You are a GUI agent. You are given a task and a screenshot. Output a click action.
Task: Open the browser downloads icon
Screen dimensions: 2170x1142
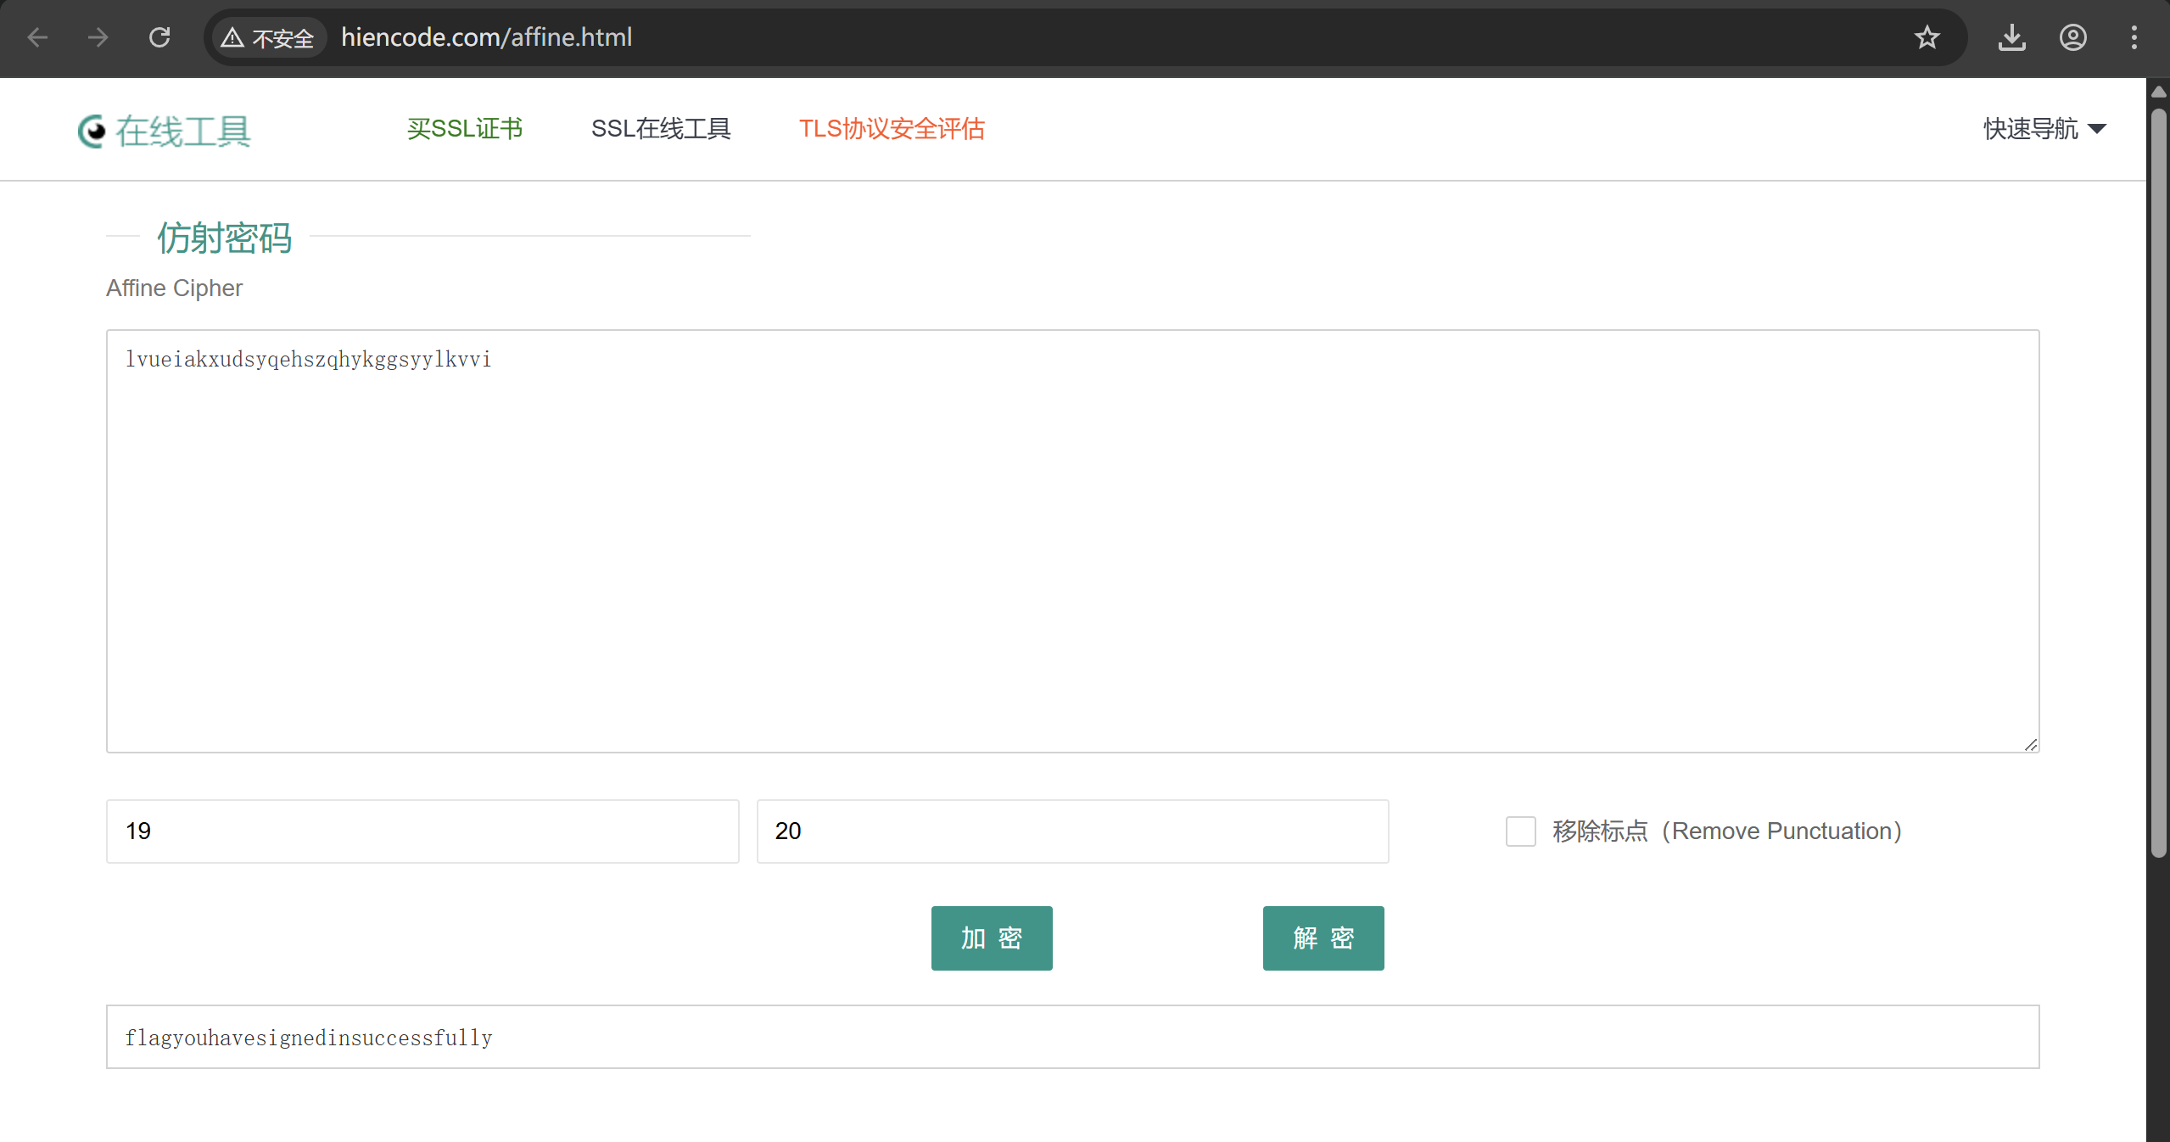[x=2012, y=37]
